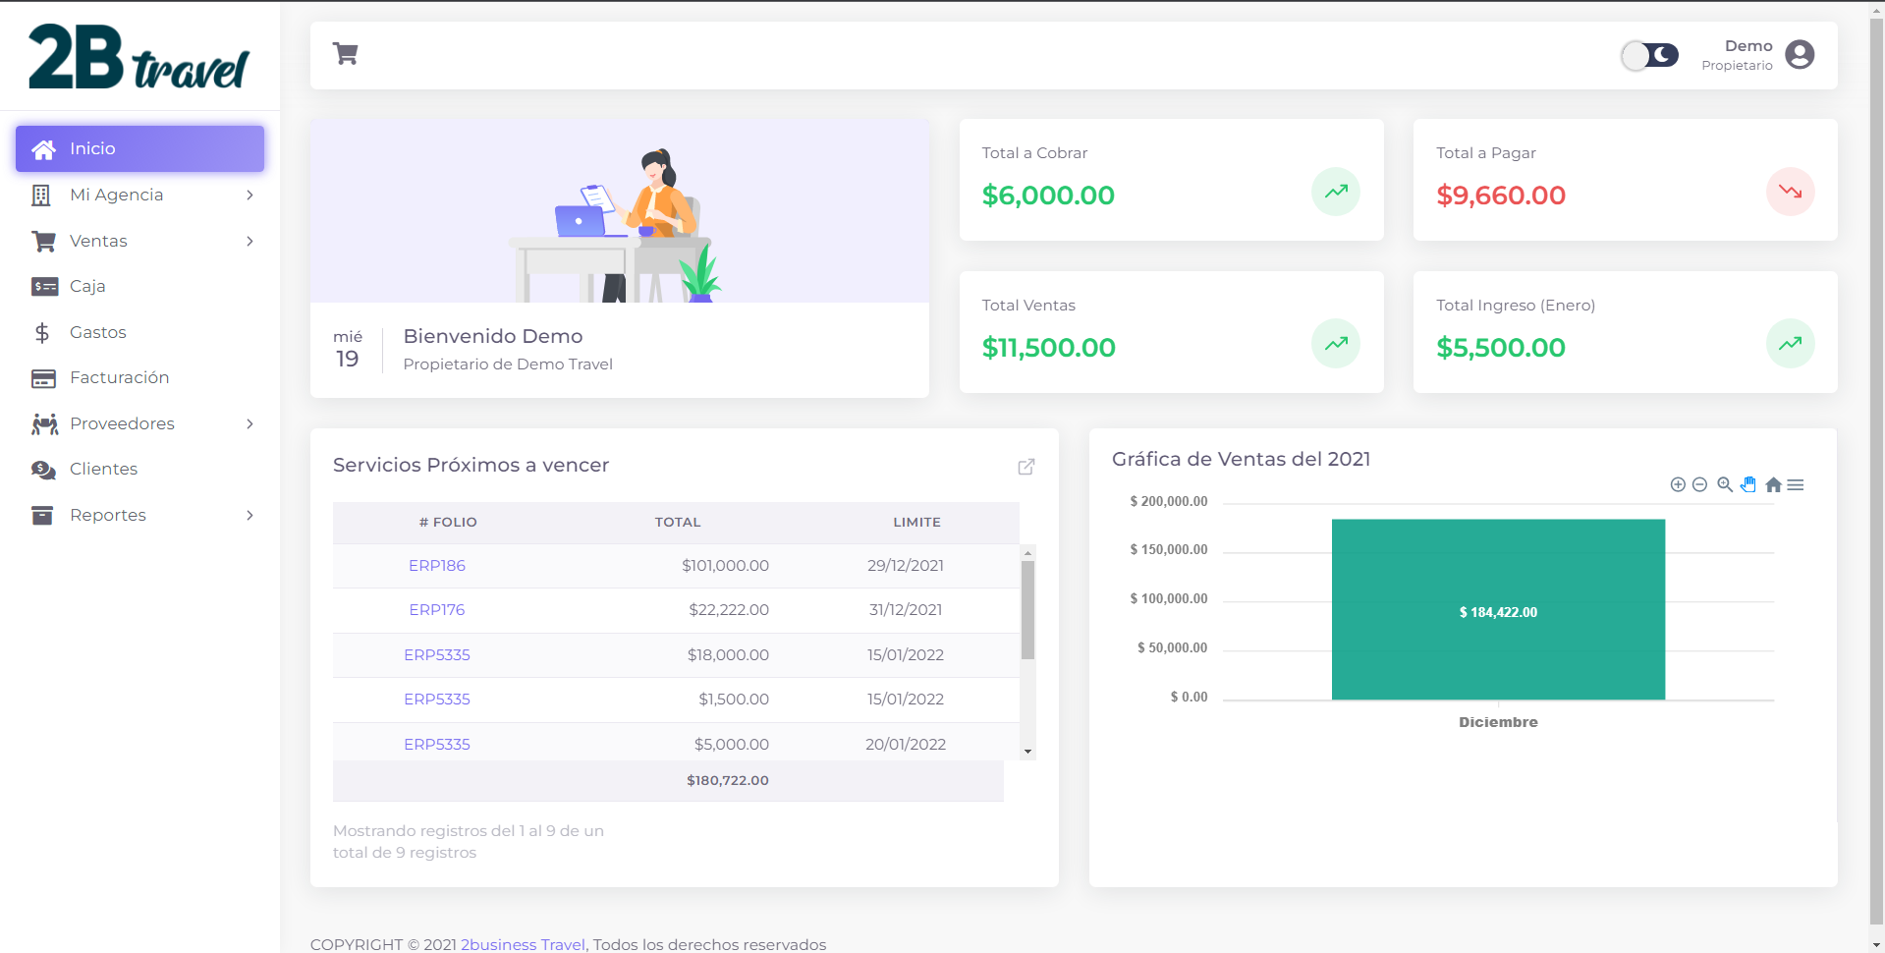Click the Clientes chat bubbles icon

click(x=43, y=470)
